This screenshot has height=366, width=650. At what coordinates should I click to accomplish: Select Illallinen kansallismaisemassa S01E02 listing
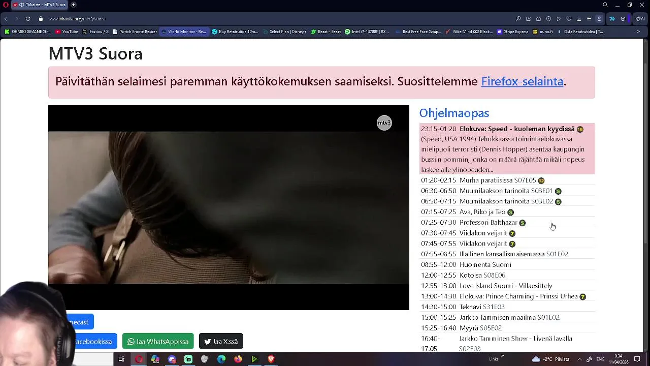coord(507,254)
